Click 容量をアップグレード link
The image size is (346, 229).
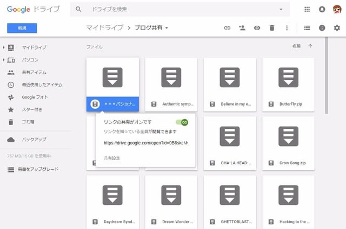point(38,169)
